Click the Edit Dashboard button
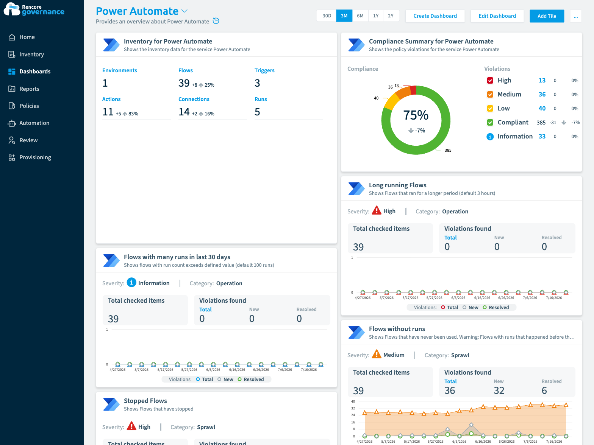Screen dimensions: 594x445 pos(497,16)
